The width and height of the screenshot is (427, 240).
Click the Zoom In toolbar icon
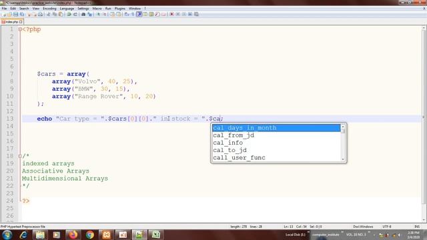click(x=98, y=14)
